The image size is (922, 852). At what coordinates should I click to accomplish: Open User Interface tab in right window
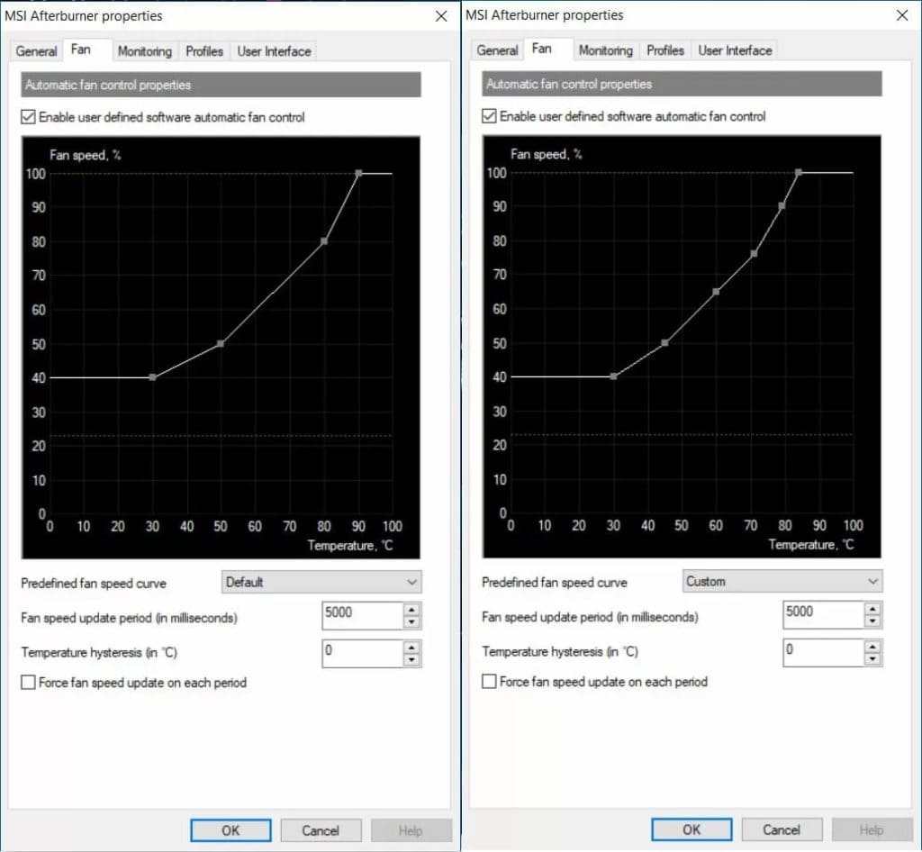click(x=735, y=50)
